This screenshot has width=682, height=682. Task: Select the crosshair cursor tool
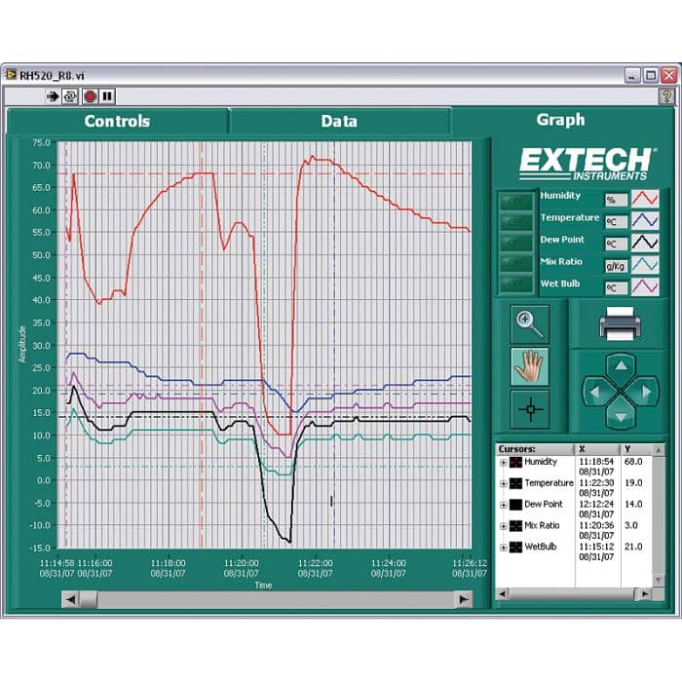(x=530, y=409)
